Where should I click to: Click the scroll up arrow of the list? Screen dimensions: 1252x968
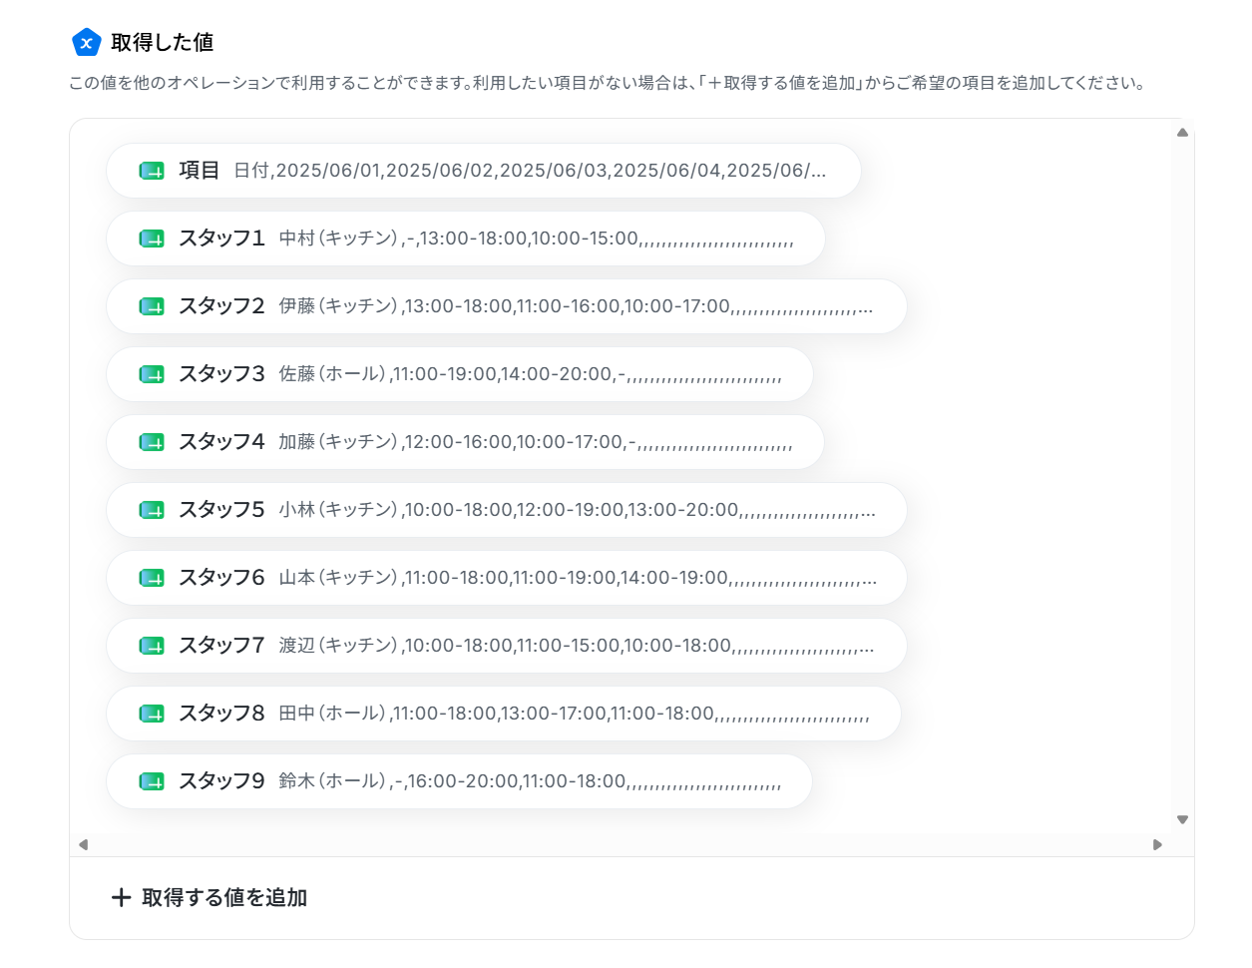pyautogui.click(x=1182, y=133)
